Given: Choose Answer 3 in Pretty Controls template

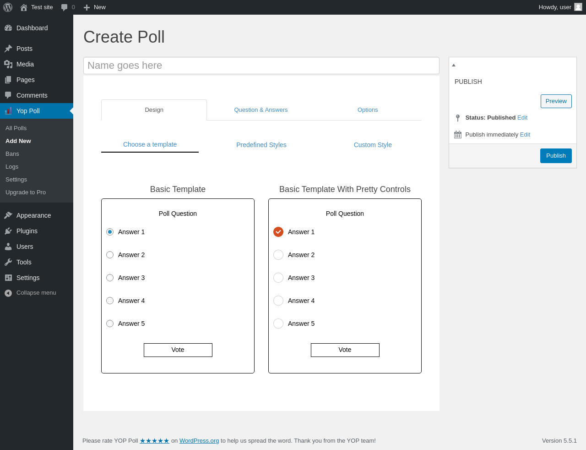Looking at the screenshot, I should pyautogui.click(x=278, y=278).
